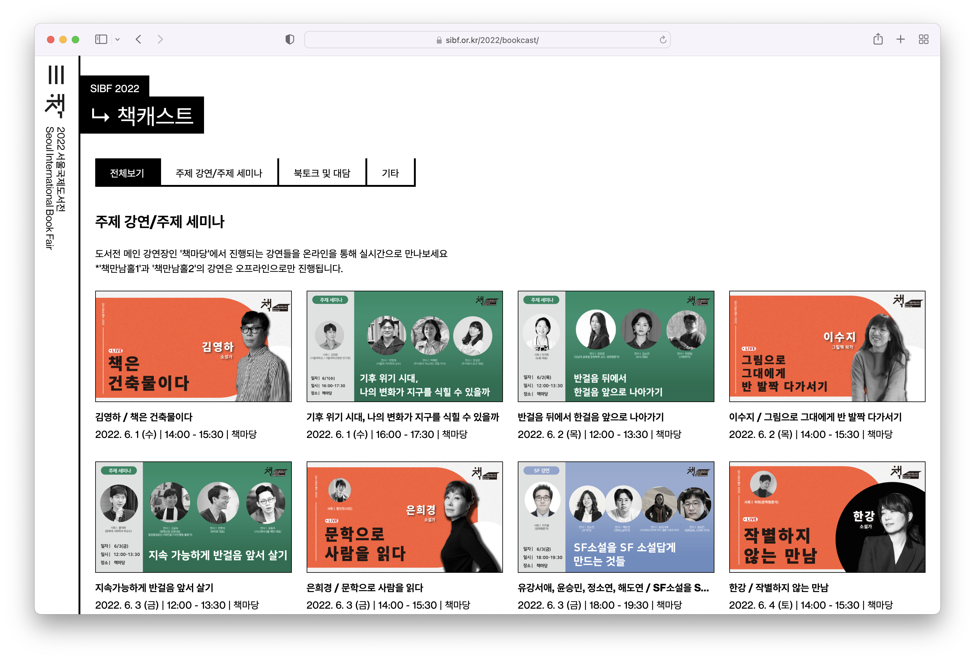Toggle the Safari sidebar button

[x=101, y=40]
